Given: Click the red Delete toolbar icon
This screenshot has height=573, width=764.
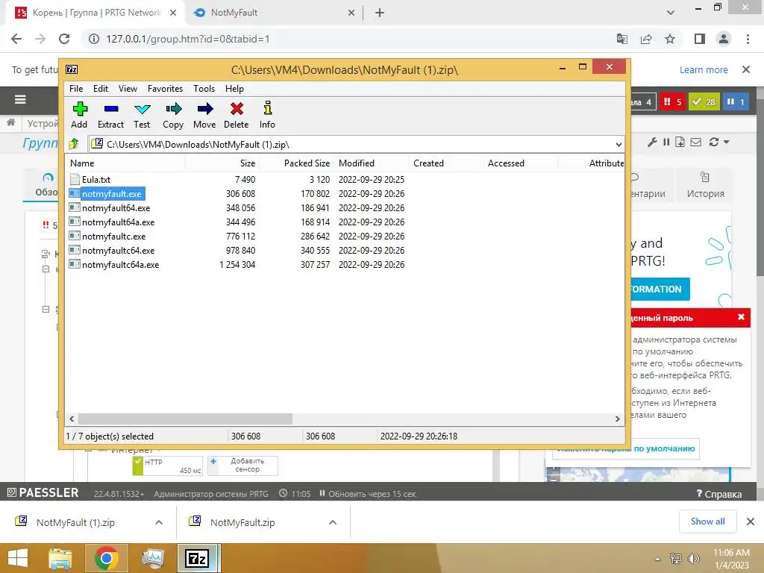Looking at the screenshot, I should [x=237, y=115].
